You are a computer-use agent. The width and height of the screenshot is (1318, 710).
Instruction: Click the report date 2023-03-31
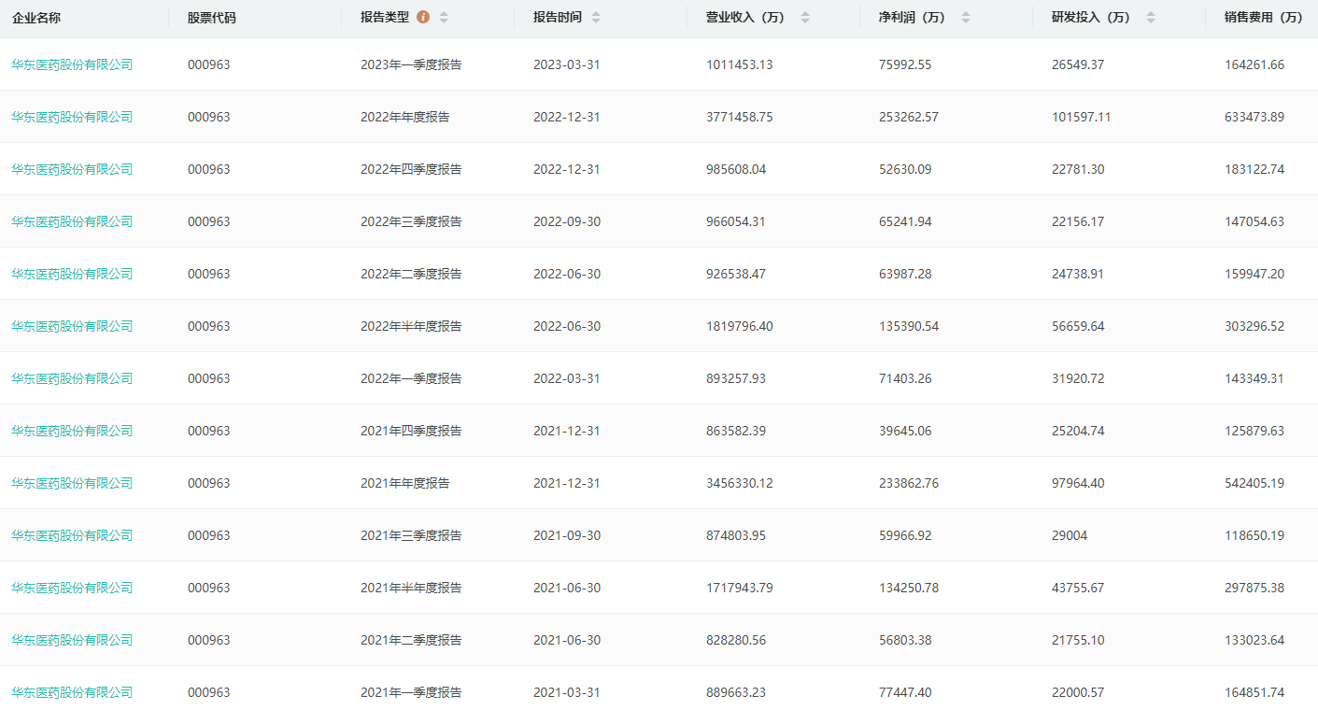coord(567,64)
